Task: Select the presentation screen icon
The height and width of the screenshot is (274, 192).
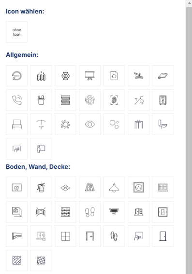Action: [x=89, y=76]
